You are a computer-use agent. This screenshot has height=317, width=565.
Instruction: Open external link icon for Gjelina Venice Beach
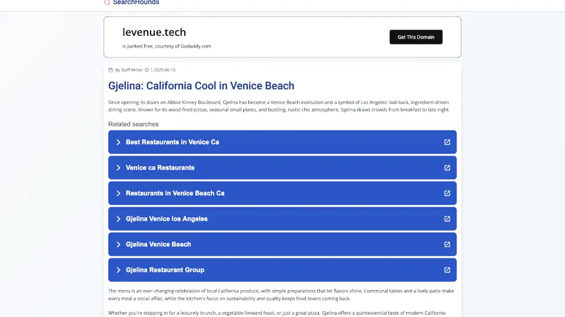click(x=447, y=244)
